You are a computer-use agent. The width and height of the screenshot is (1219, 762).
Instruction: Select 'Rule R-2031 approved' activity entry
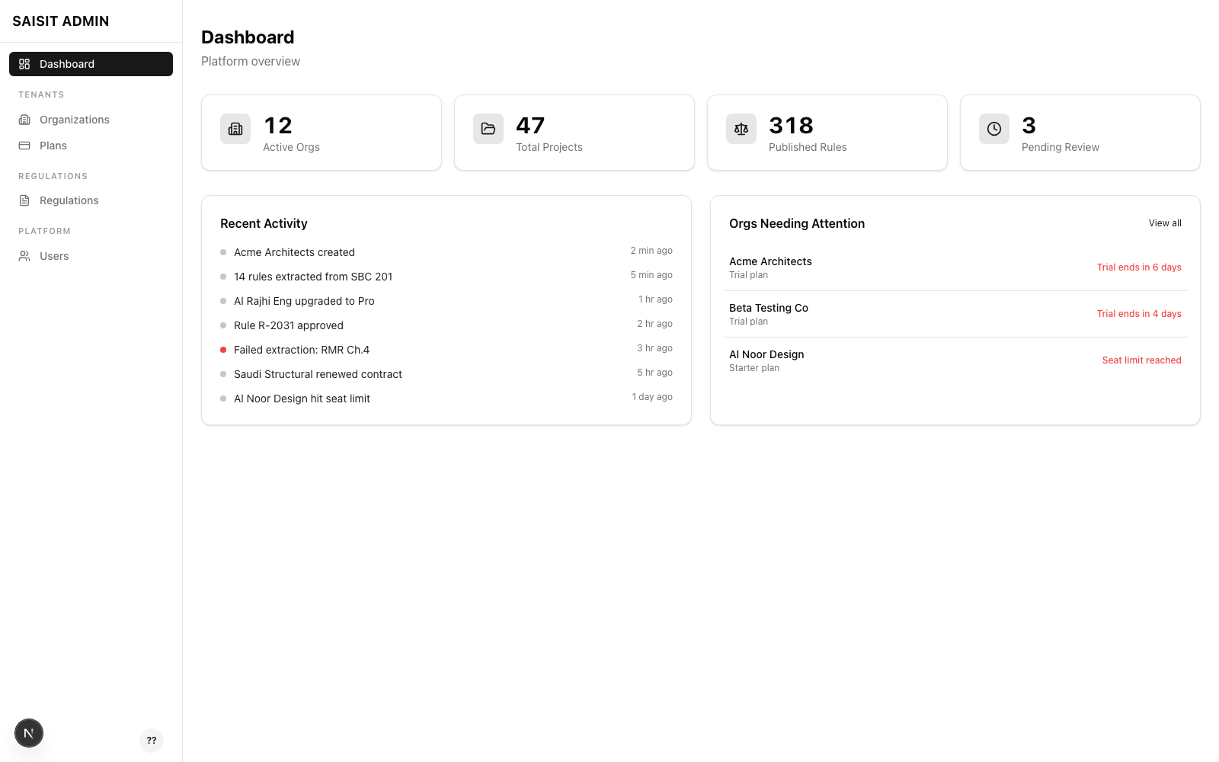point(446,325)
